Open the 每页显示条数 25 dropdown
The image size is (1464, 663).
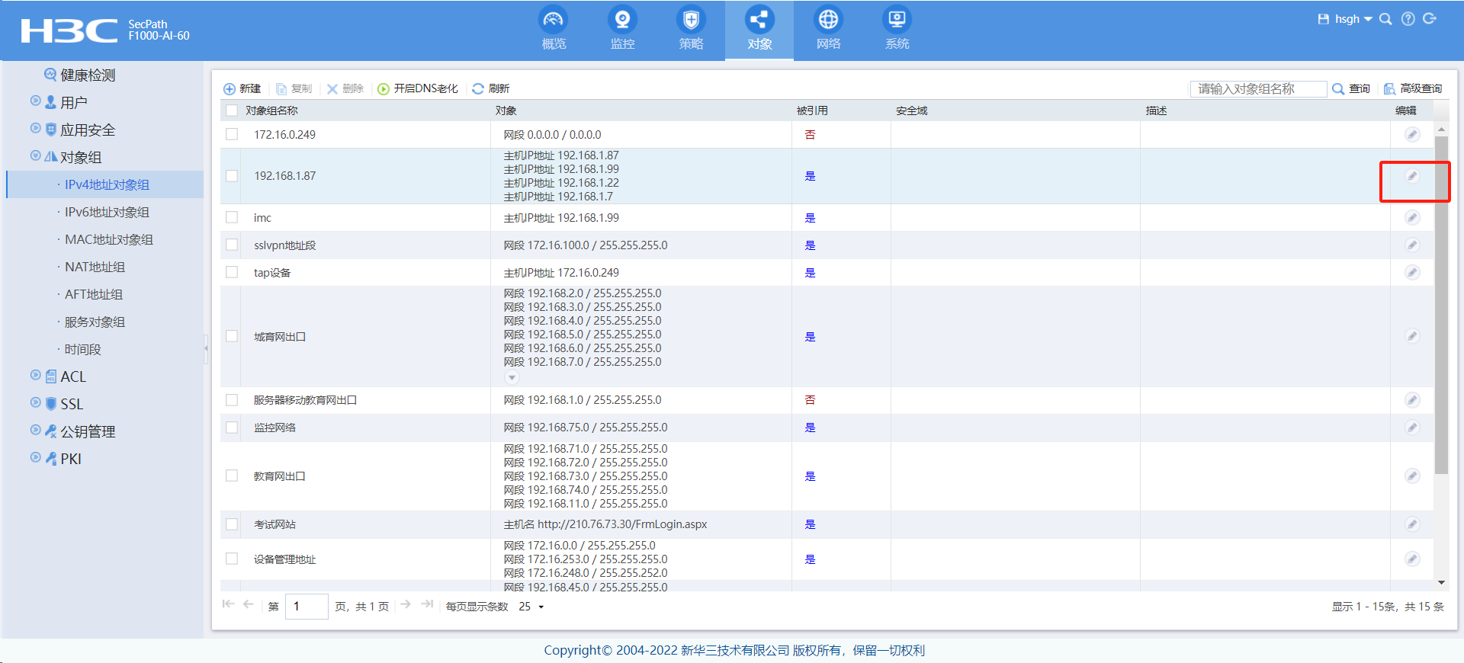(532, 607)
